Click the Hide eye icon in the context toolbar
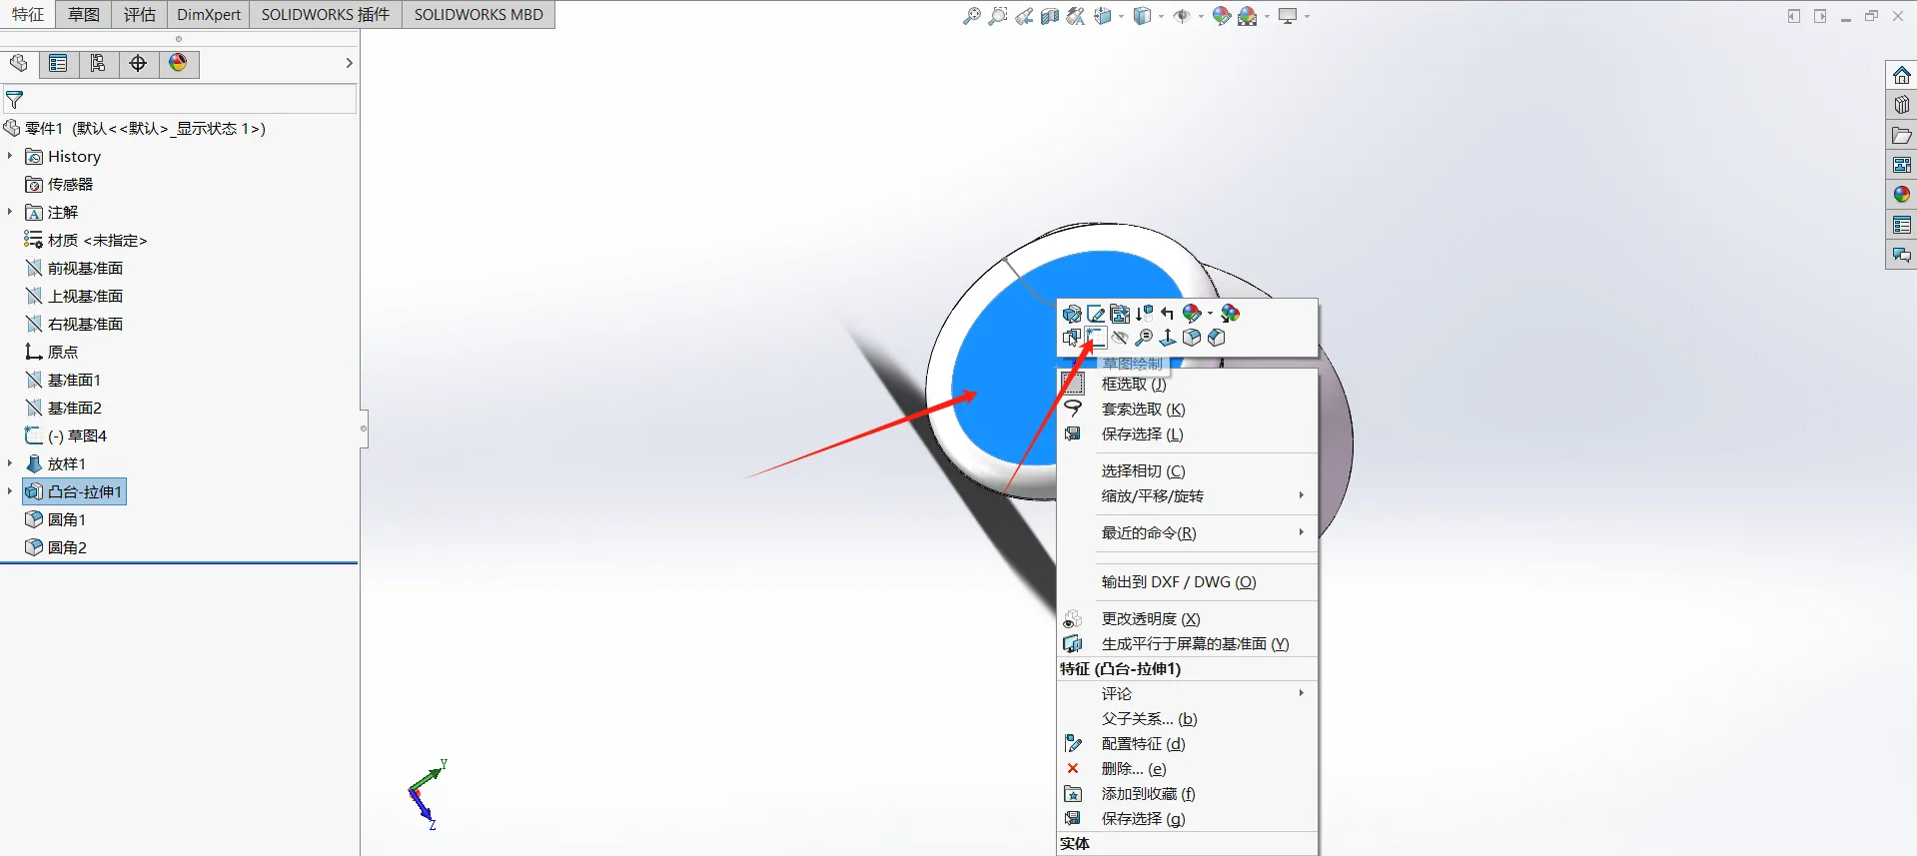The height and width of the screenshot is (856, 1917). click(x=1120, y=338)
